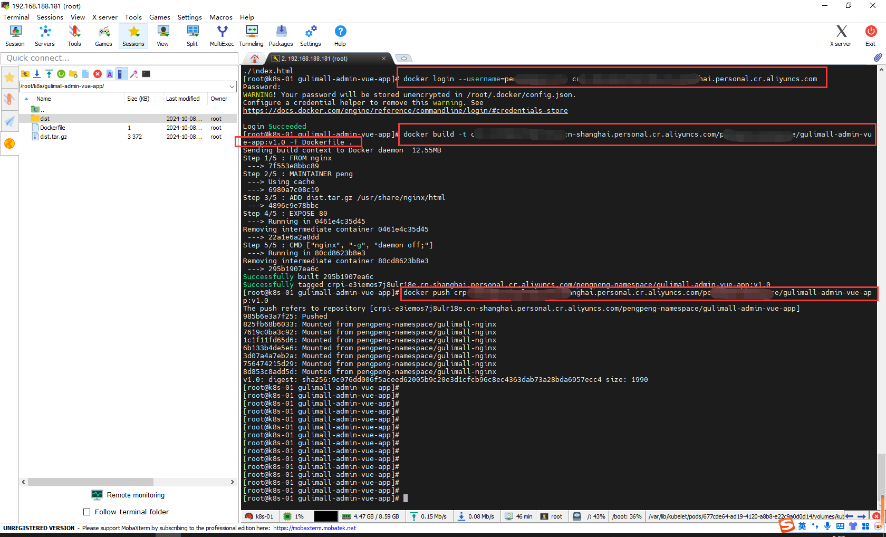This screenshot has height=537, width=886.
Task: Activate Split terminal mode icon
Action: tap(192, 36)
